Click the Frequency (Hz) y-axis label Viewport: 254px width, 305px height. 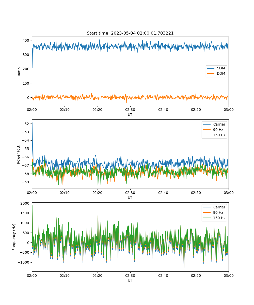14,237
